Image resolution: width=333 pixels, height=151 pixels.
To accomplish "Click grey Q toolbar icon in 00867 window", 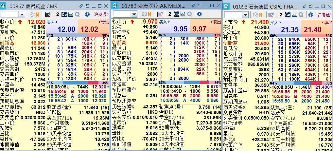I will click(77, 14).
